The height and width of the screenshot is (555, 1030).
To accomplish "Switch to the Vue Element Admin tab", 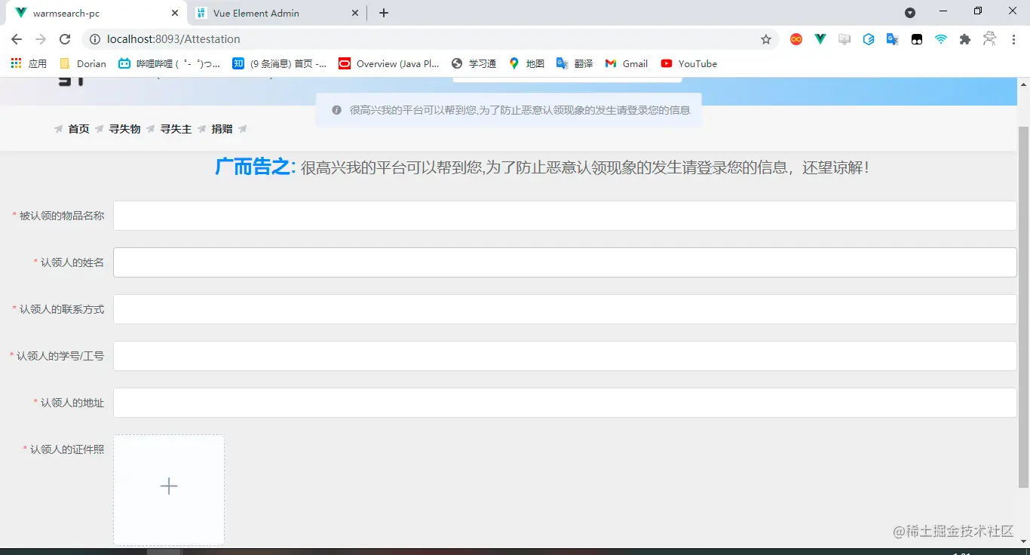I will click(x=277, y=13).
